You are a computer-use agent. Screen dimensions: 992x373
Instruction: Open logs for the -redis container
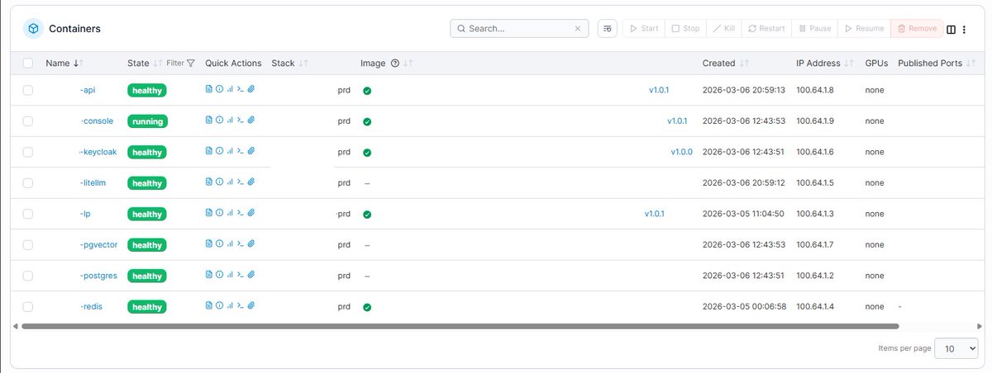point(209,306)
